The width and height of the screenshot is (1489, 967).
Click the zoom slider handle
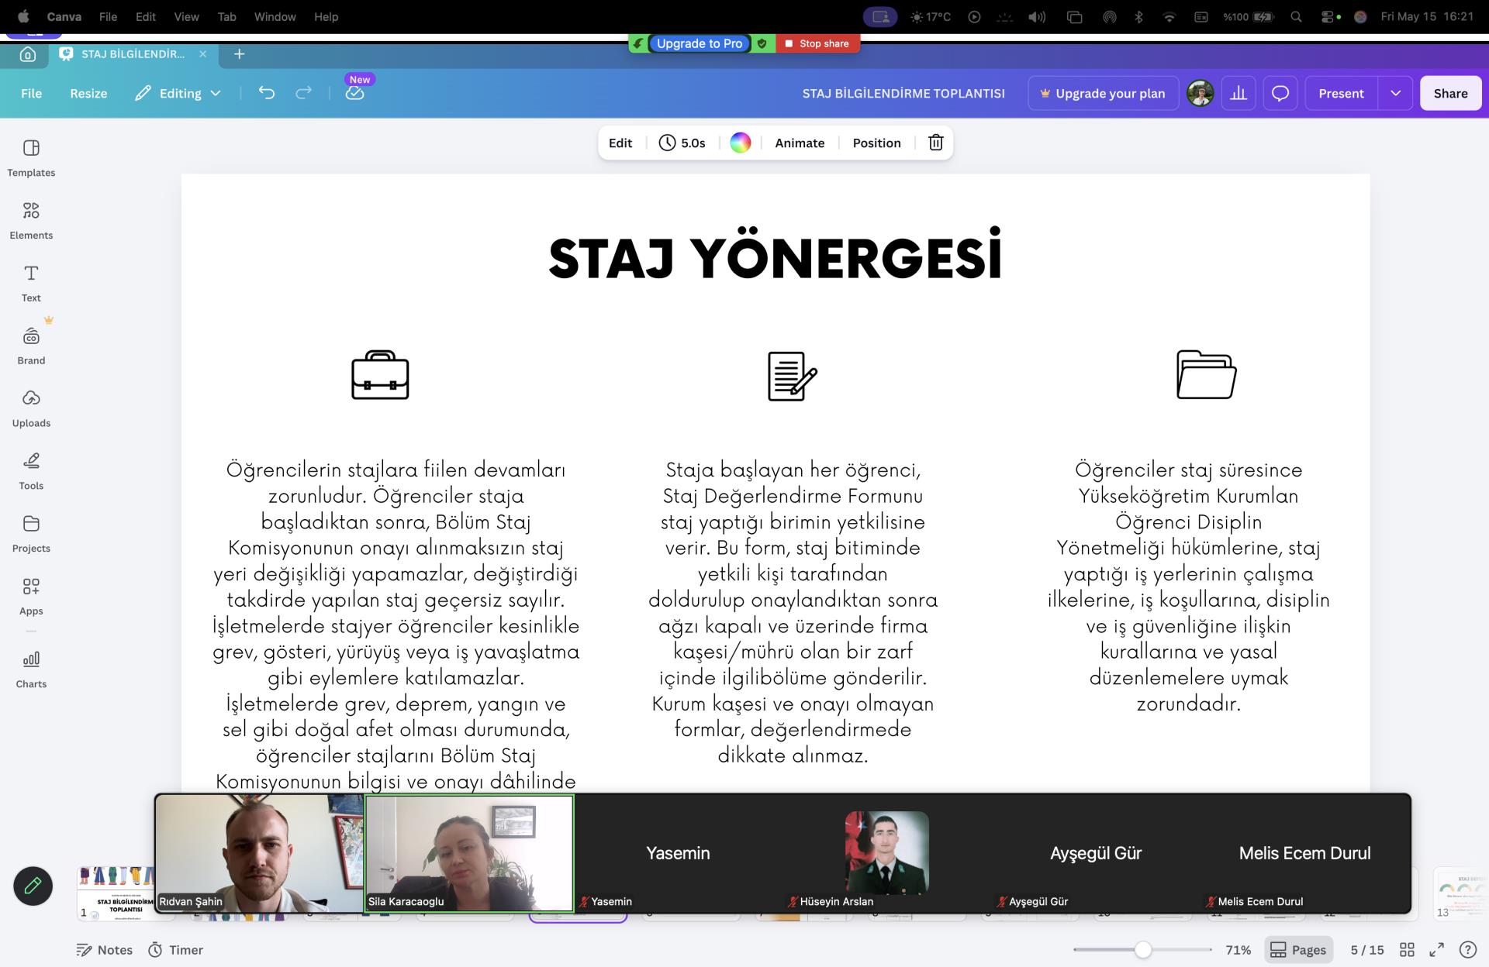click(1143, 949)
